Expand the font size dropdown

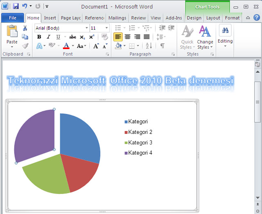107,28
